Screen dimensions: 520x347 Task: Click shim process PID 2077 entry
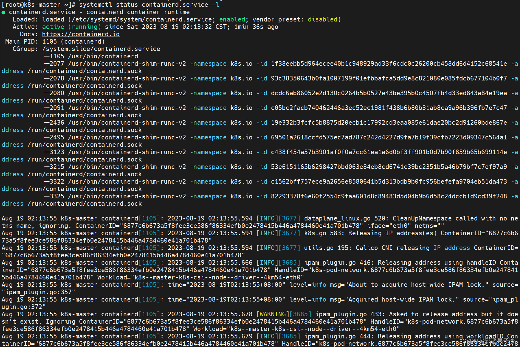118,64
